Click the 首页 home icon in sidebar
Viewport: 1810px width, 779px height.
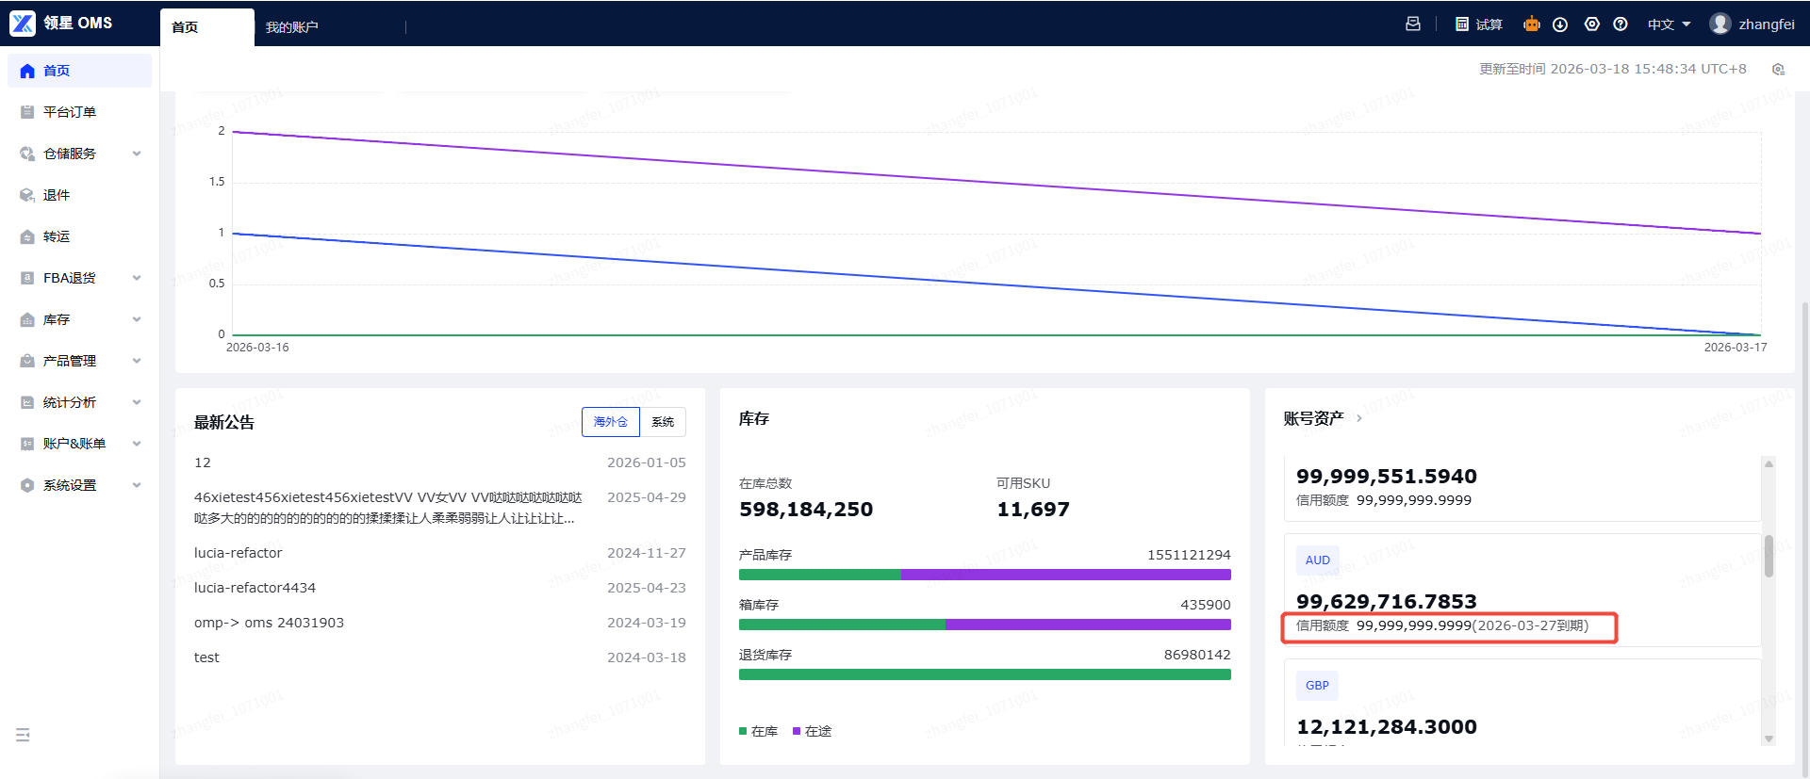pos(27,71)
